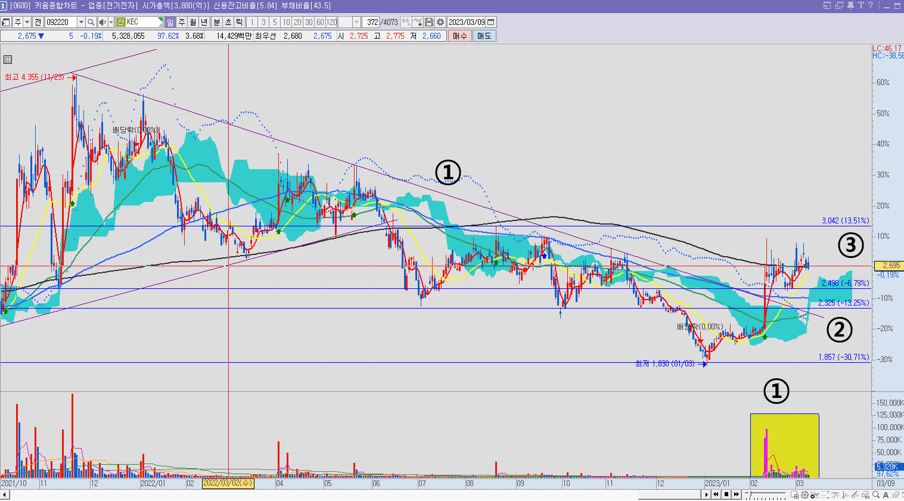Click the 60 interval button
This screenshot has width=904, height=501.
click(320, 22)
